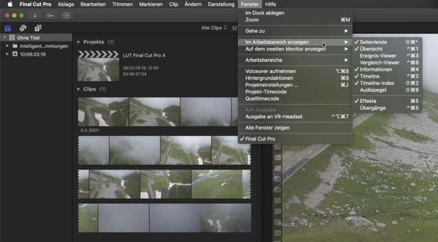The image size is (438, 242).
Task: Toggle Timeline-Index in the submenu
Action: coord(387,83)
